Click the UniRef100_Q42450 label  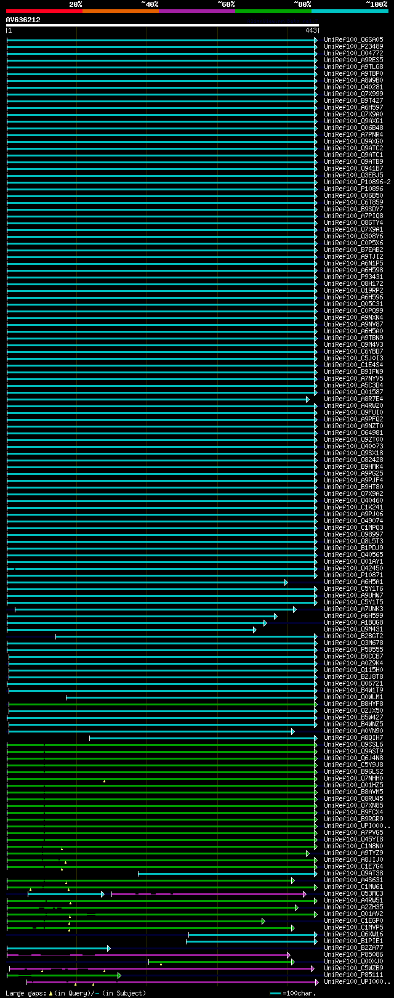click(x=353, y=569)
